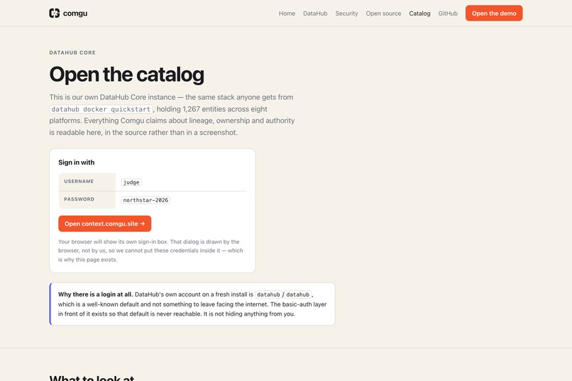572x381 pixels.
Task: Click the Open the demo button
Action: 494,13
